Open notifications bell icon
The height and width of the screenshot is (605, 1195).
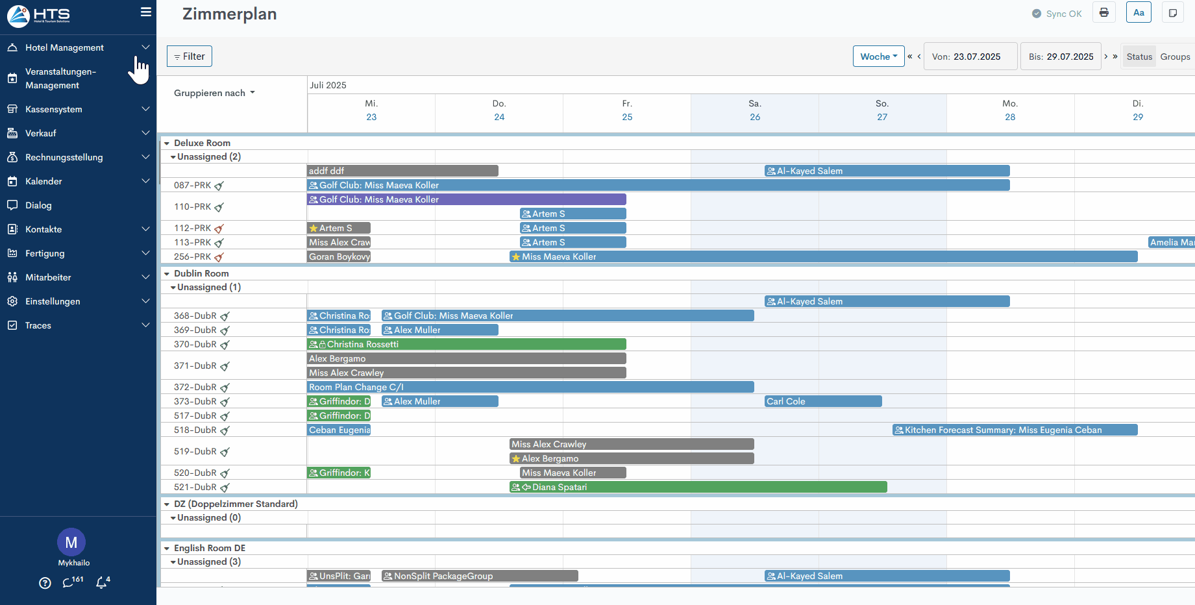101,583
